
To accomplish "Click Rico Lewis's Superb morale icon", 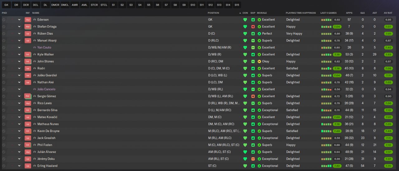I will pyautogui.click(x=259, y=103).
